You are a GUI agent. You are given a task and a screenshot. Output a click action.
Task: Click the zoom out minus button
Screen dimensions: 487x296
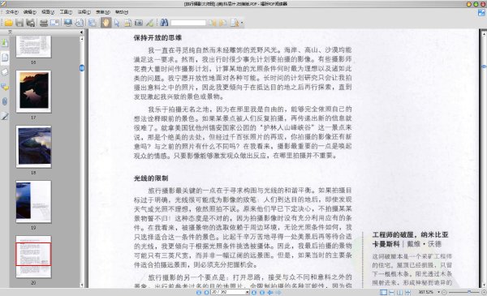444,292
